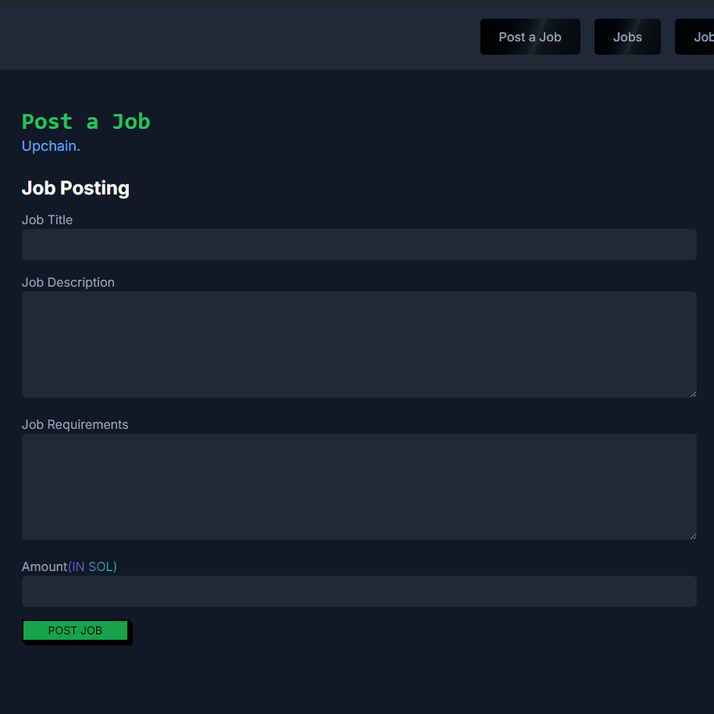Click the Job Title field label
The height and width of the screenshot is (714, 714).
[47, 220]
